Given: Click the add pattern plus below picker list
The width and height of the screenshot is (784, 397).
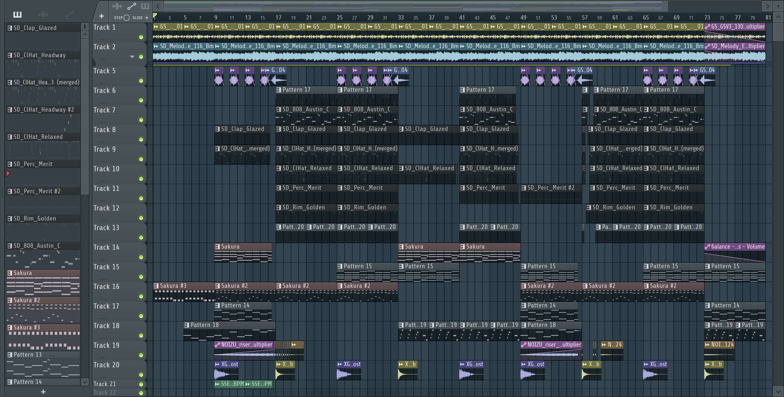Looking at the screenshot, I should tap(43, 392).
